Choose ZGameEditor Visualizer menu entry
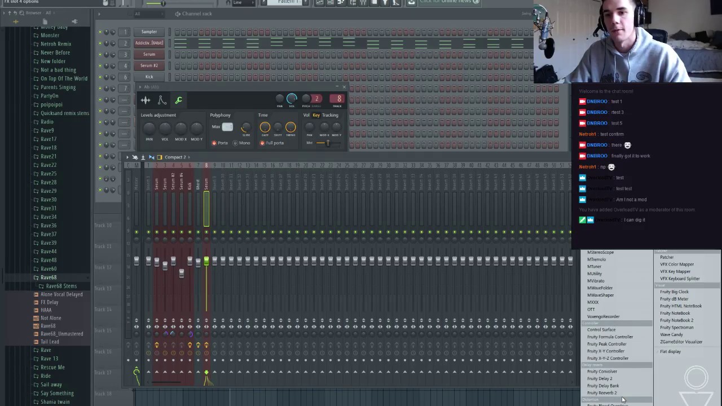 coord(681,342)
